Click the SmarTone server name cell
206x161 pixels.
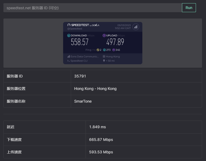click(x=83, y=101)
